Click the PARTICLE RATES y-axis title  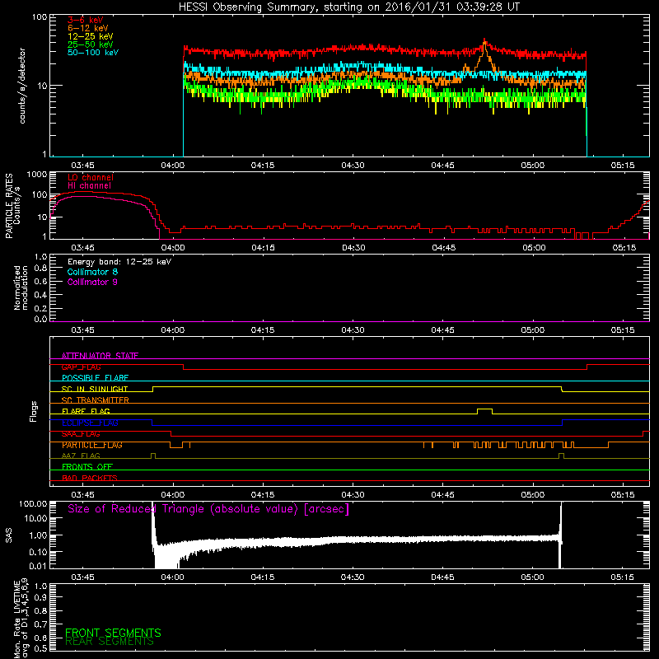point(12,206)
